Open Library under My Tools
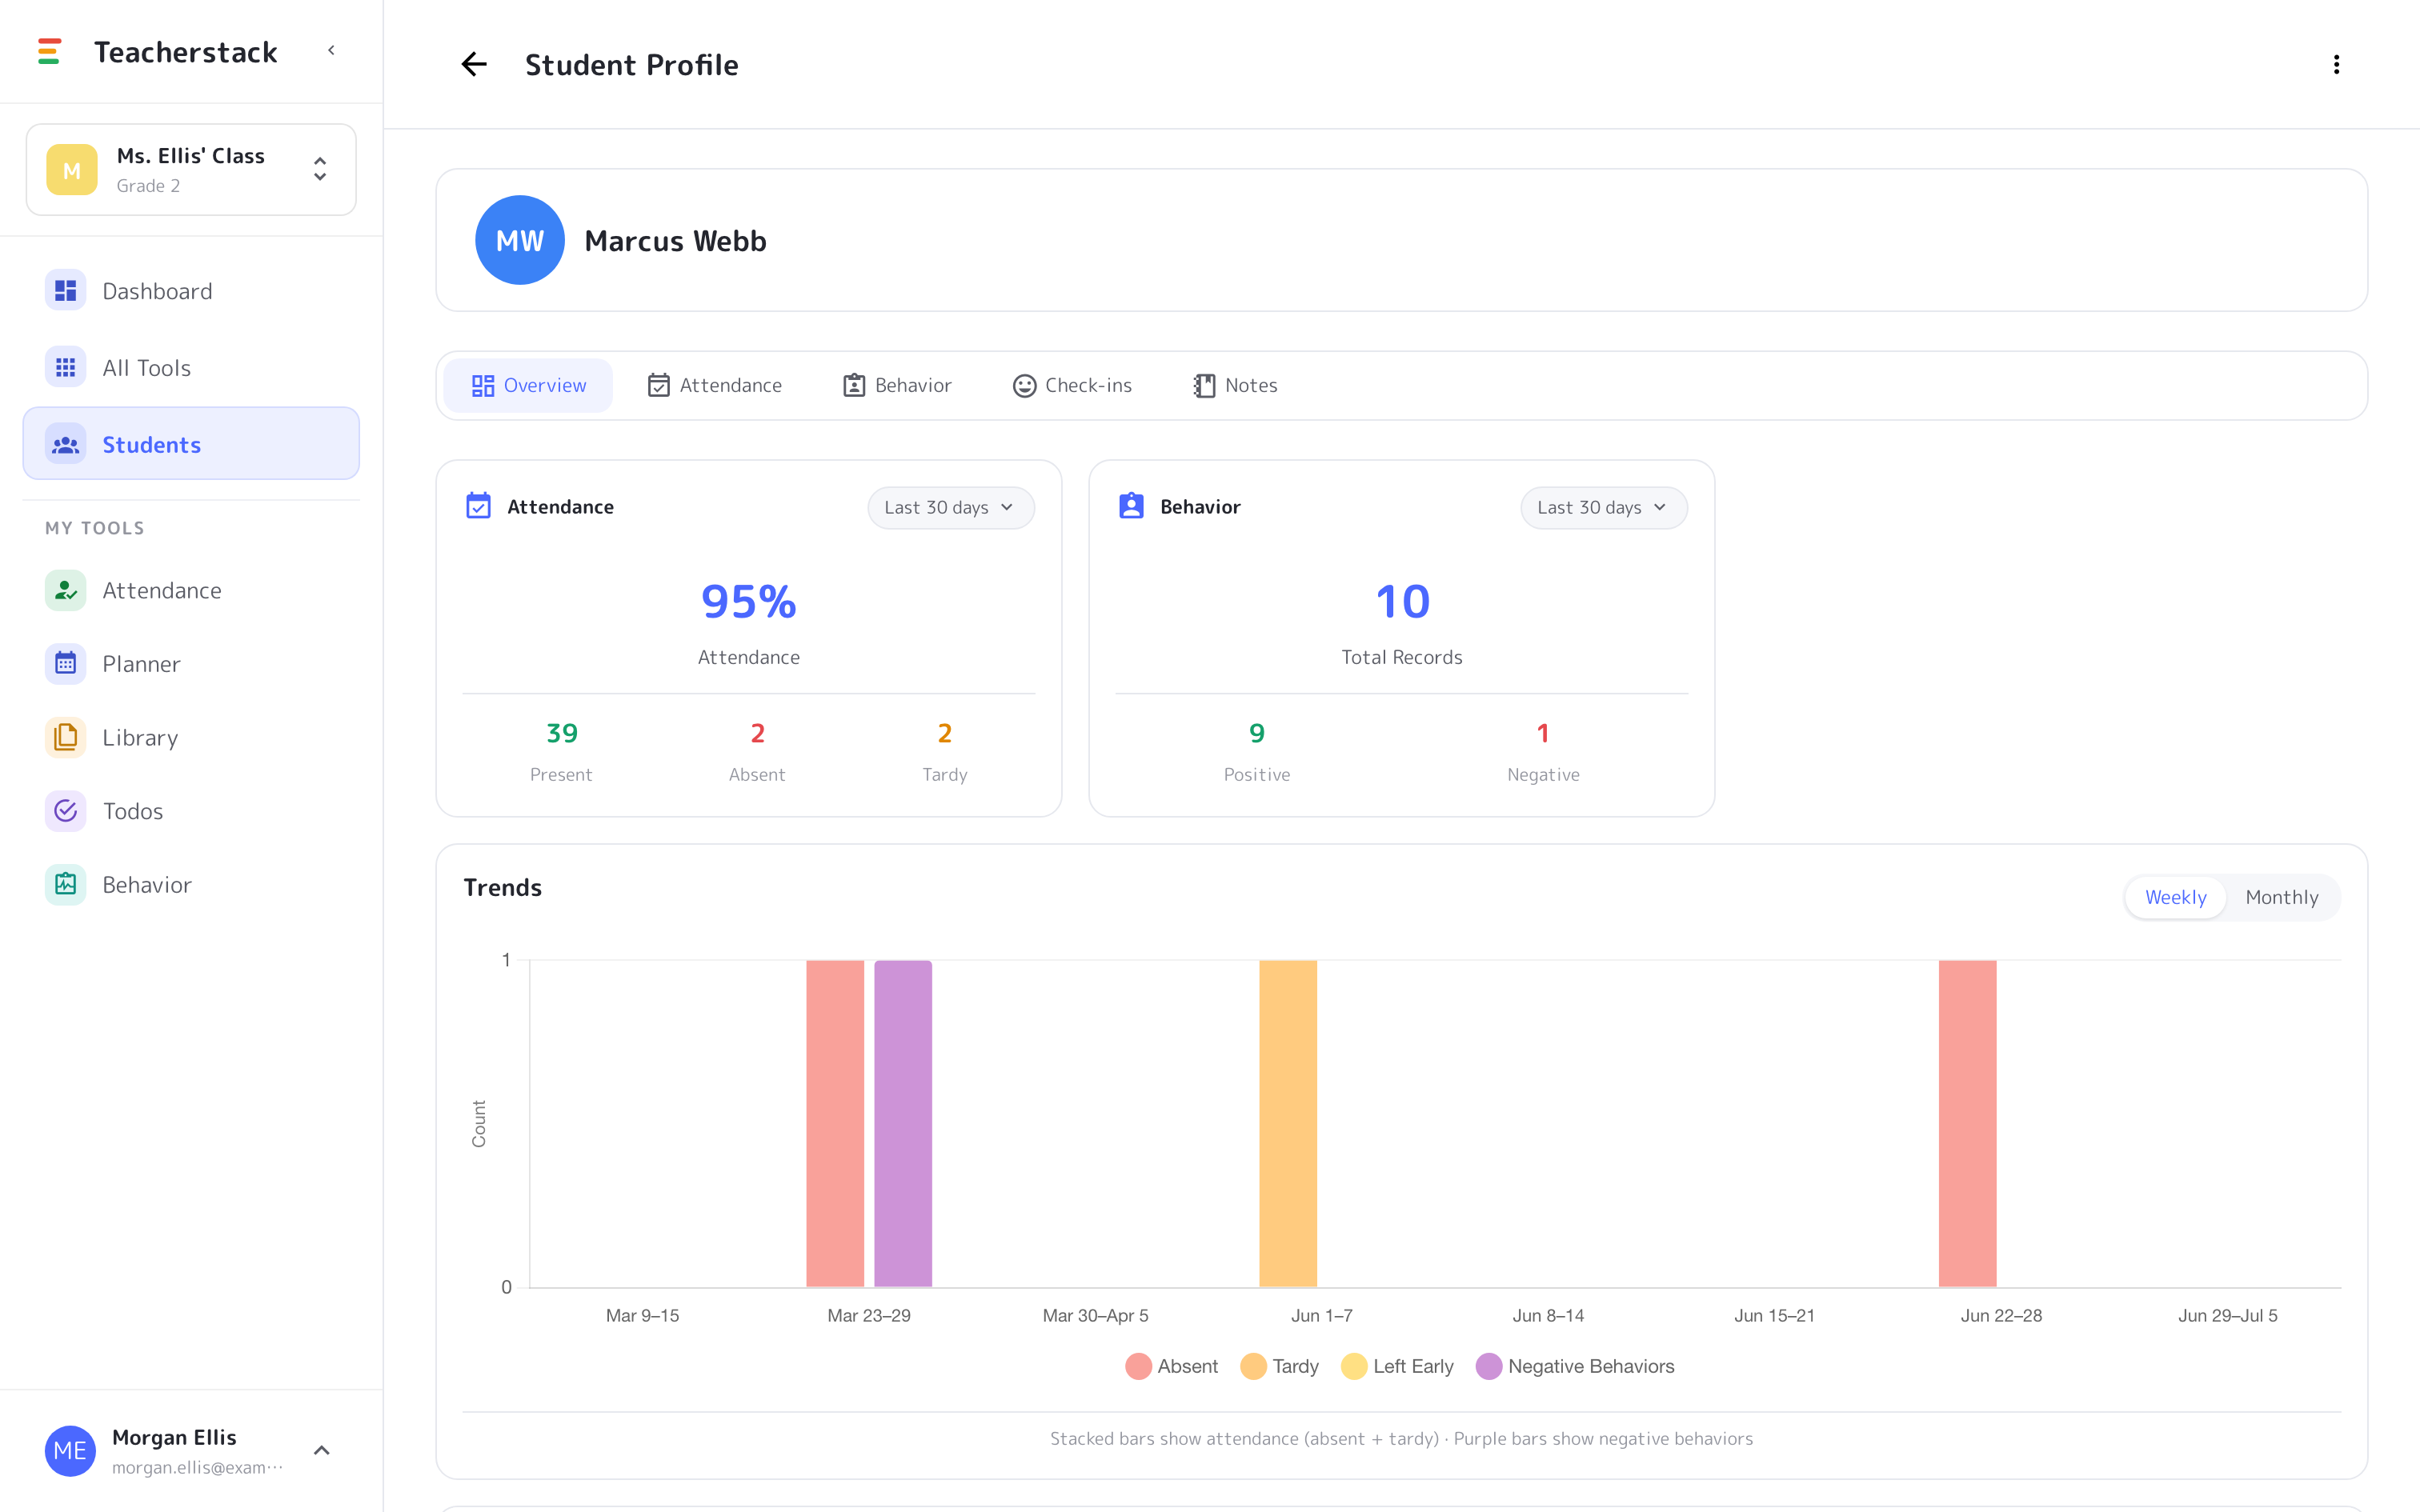2420x1512 pixels. point(191,737)
